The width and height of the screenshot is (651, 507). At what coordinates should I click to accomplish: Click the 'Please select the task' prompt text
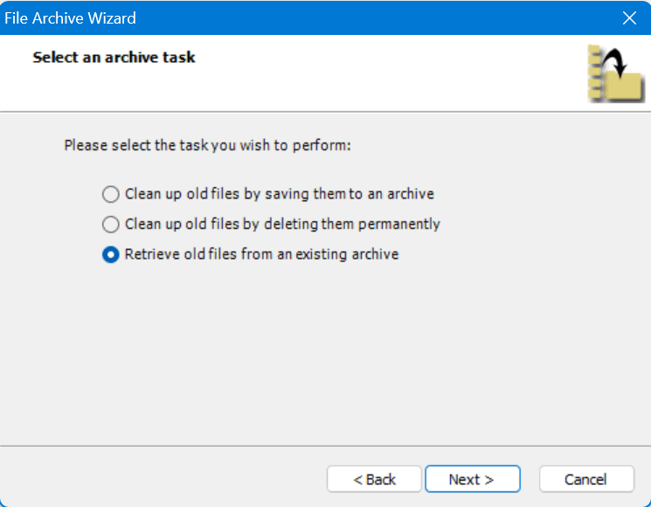click(207, 145)
